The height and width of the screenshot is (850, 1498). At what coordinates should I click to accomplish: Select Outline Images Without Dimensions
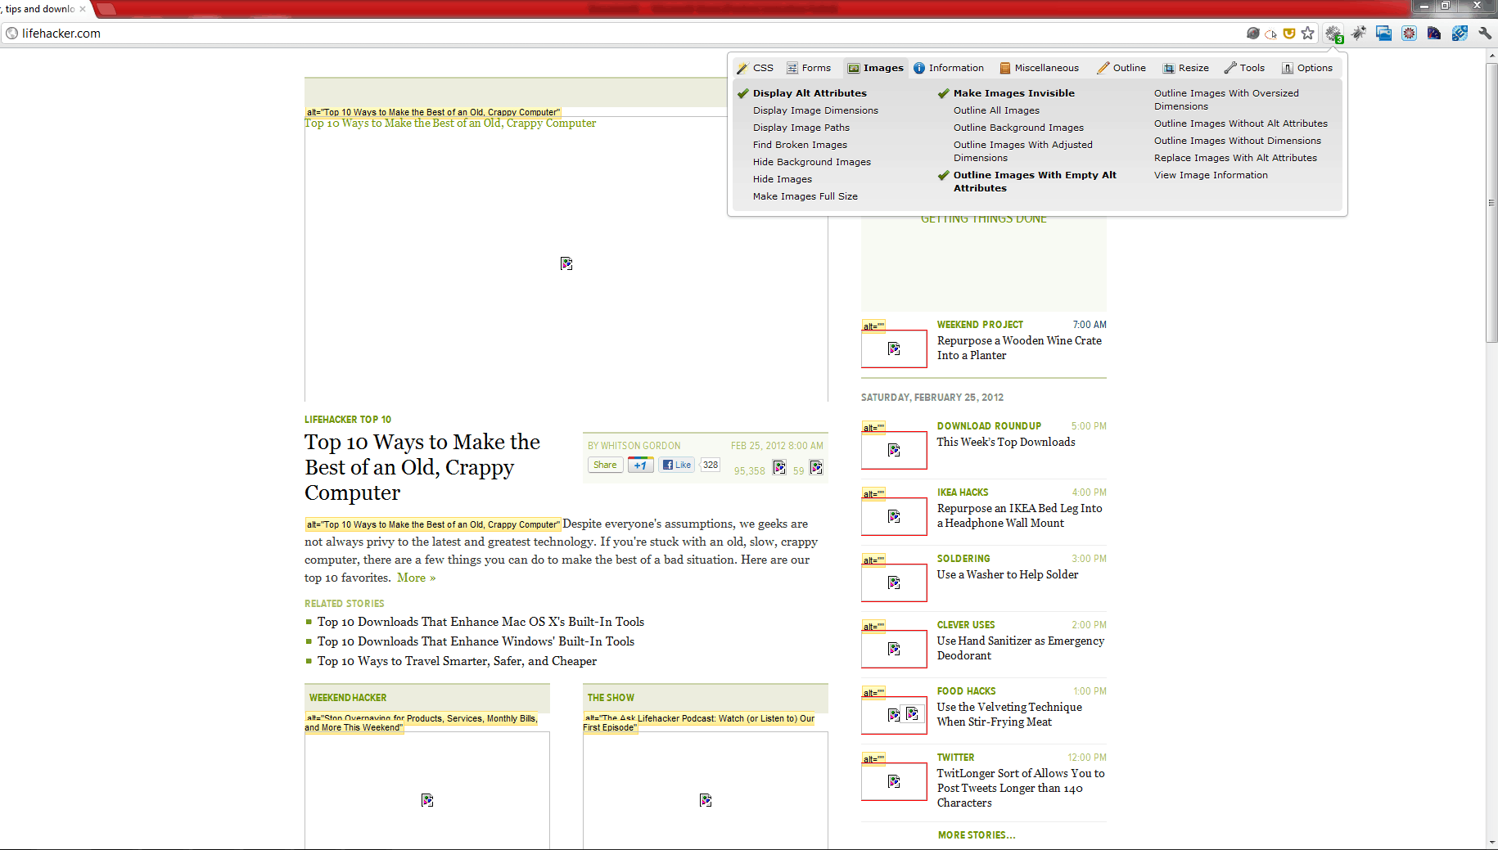click(x=1238, y=141)
